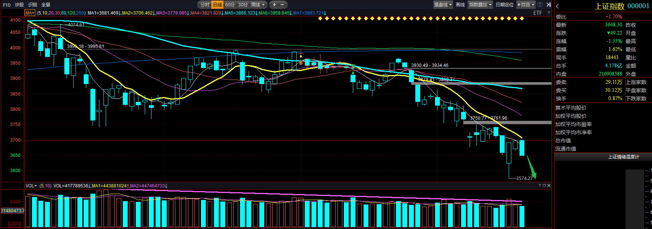This screenshot has height=229, width=652.
Task: Open help for the VOL indicator panel
Action: click(x=540, y=186)
